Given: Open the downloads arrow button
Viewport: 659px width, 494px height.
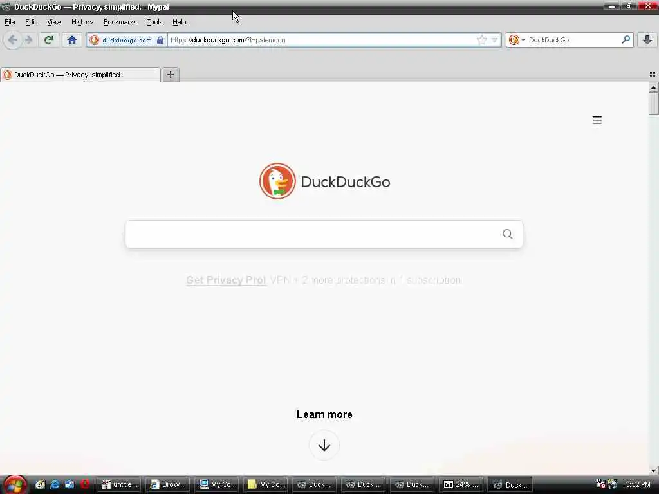Looking at the screenshot, I should pos(647,40).
